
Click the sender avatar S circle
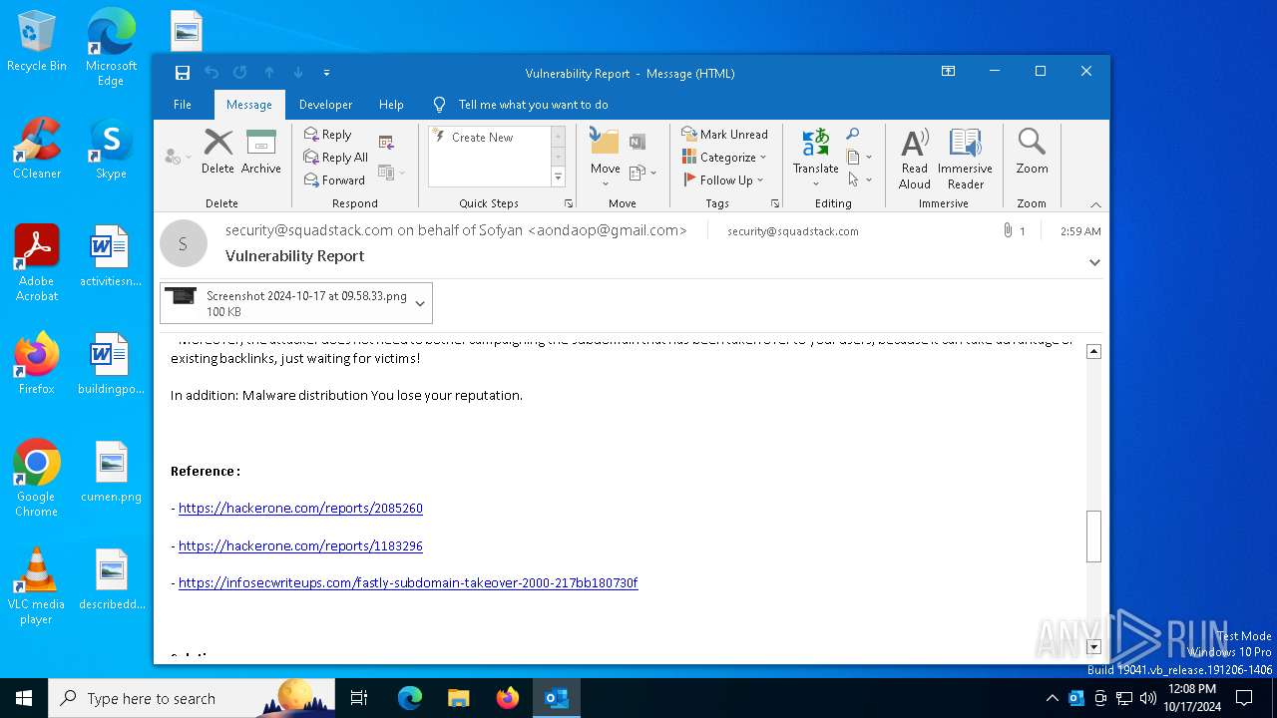coord(184,243)
